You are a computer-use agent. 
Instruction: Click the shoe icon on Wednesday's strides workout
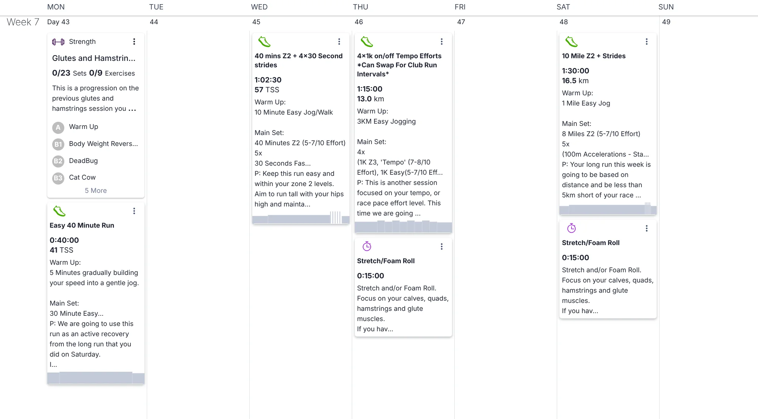click(264, 42)
